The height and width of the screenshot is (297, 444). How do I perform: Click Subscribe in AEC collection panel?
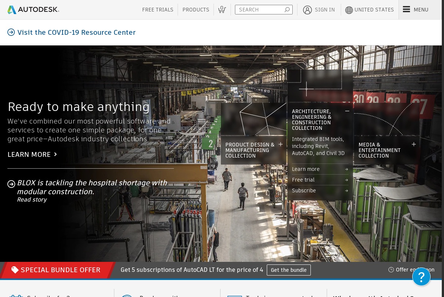(x=304, y=190)
